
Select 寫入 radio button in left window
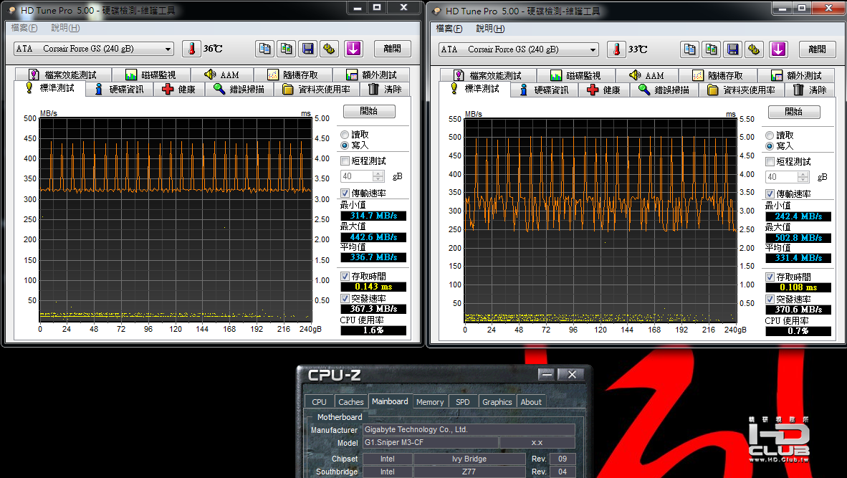(345, 145)
